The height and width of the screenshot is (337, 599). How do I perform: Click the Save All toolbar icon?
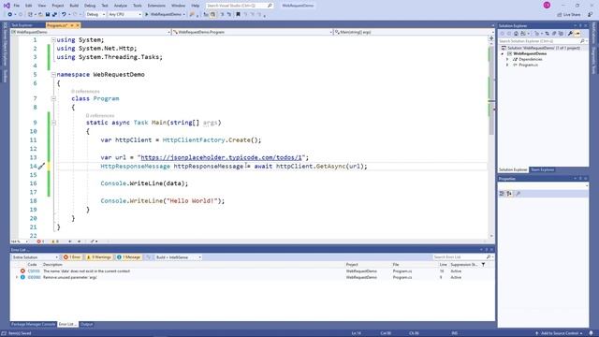pos(54,15)
